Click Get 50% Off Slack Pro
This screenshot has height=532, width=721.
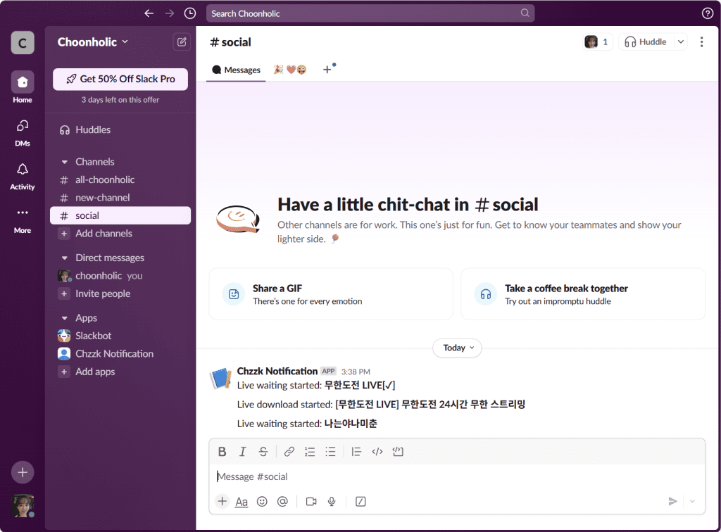tap(120, 79)
